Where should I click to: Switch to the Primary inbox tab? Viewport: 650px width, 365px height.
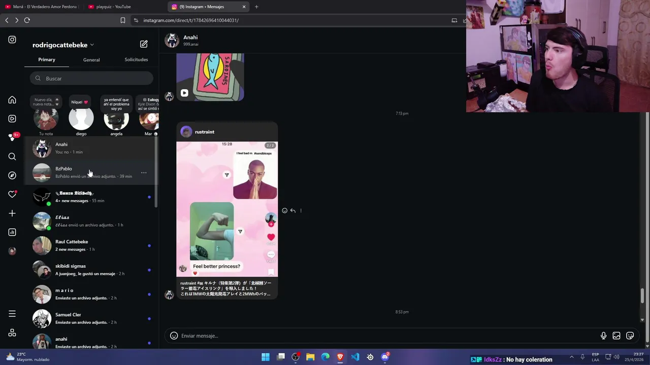pyautogui.click(x=47, y=60)
